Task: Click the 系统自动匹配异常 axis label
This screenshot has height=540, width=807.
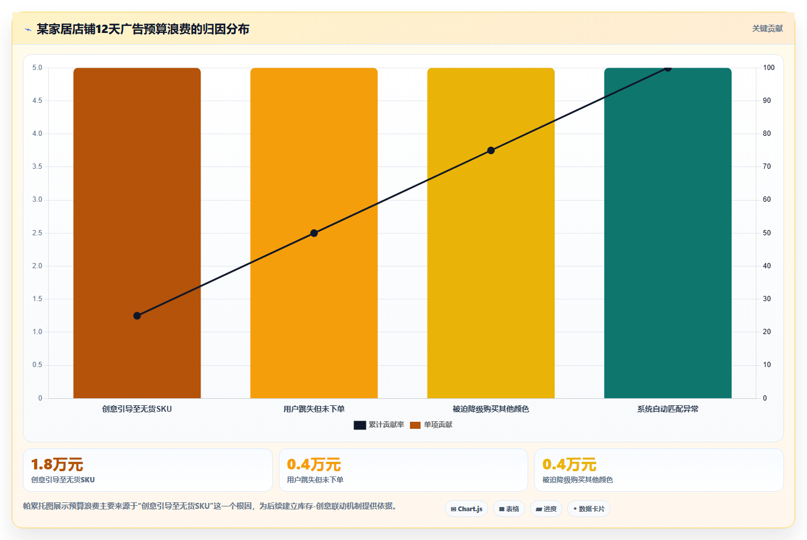Action: click(668, 409)
